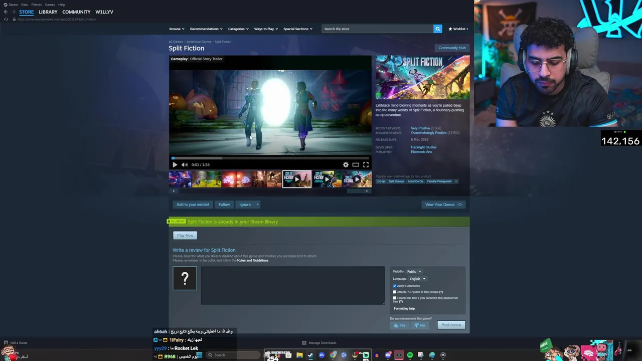642x361 pixels.
Task: Go forward with the Steam forward arrow
Action: [14, 12]
